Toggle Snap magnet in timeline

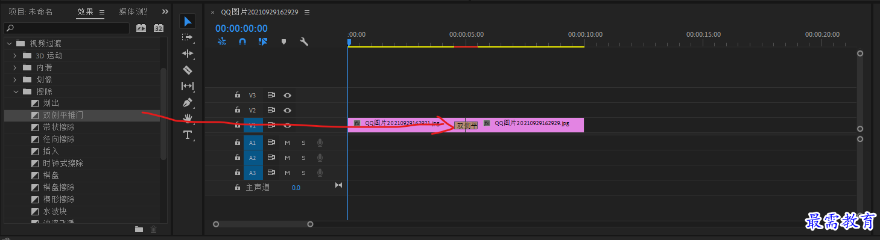click(x=242, y=42)
